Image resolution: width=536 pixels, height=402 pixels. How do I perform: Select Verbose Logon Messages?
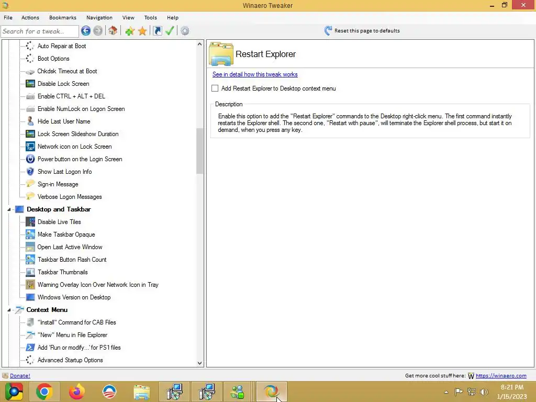(70, 197)
